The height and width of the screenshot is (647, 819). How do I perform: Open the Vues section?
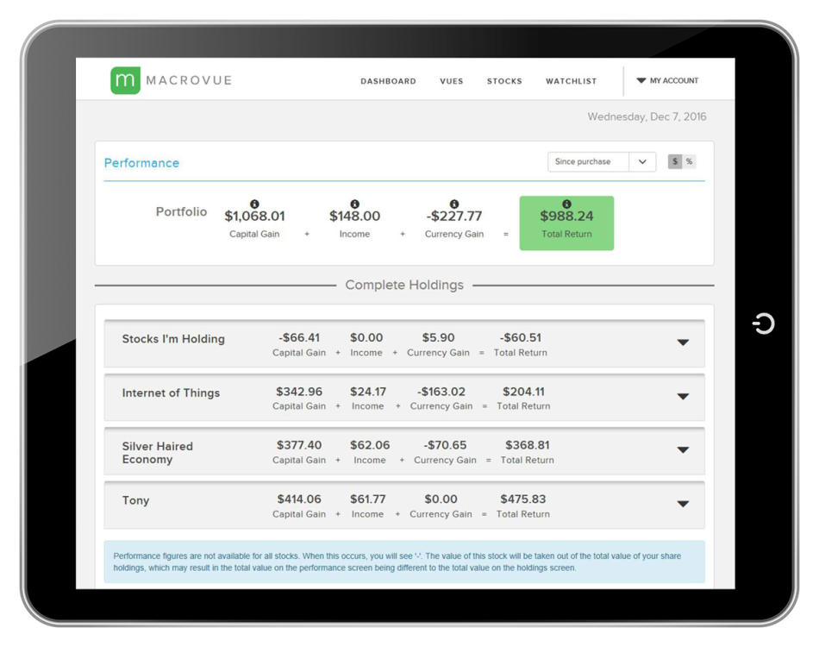pyautogui.click(x=452, y=81)
